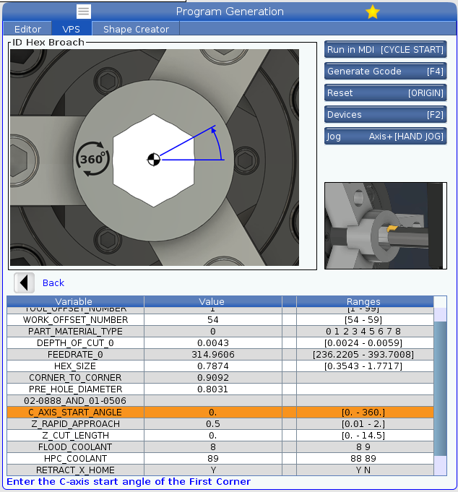
Task: Click the 360 degree rotation symbol
Action: click(92, 159)
